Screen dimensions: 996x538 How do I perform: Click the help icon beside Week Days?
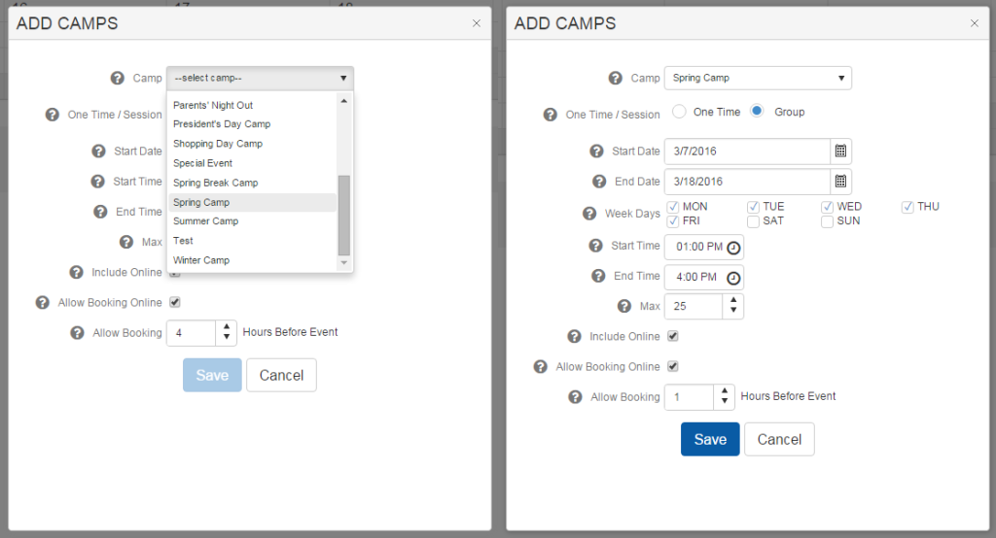[588, 214]
